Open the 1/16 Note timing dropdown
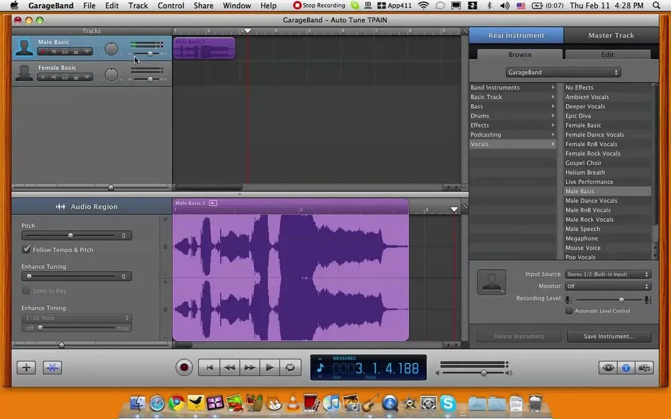The width and height of the screenshot is (671, 419). tap(77, 318)
